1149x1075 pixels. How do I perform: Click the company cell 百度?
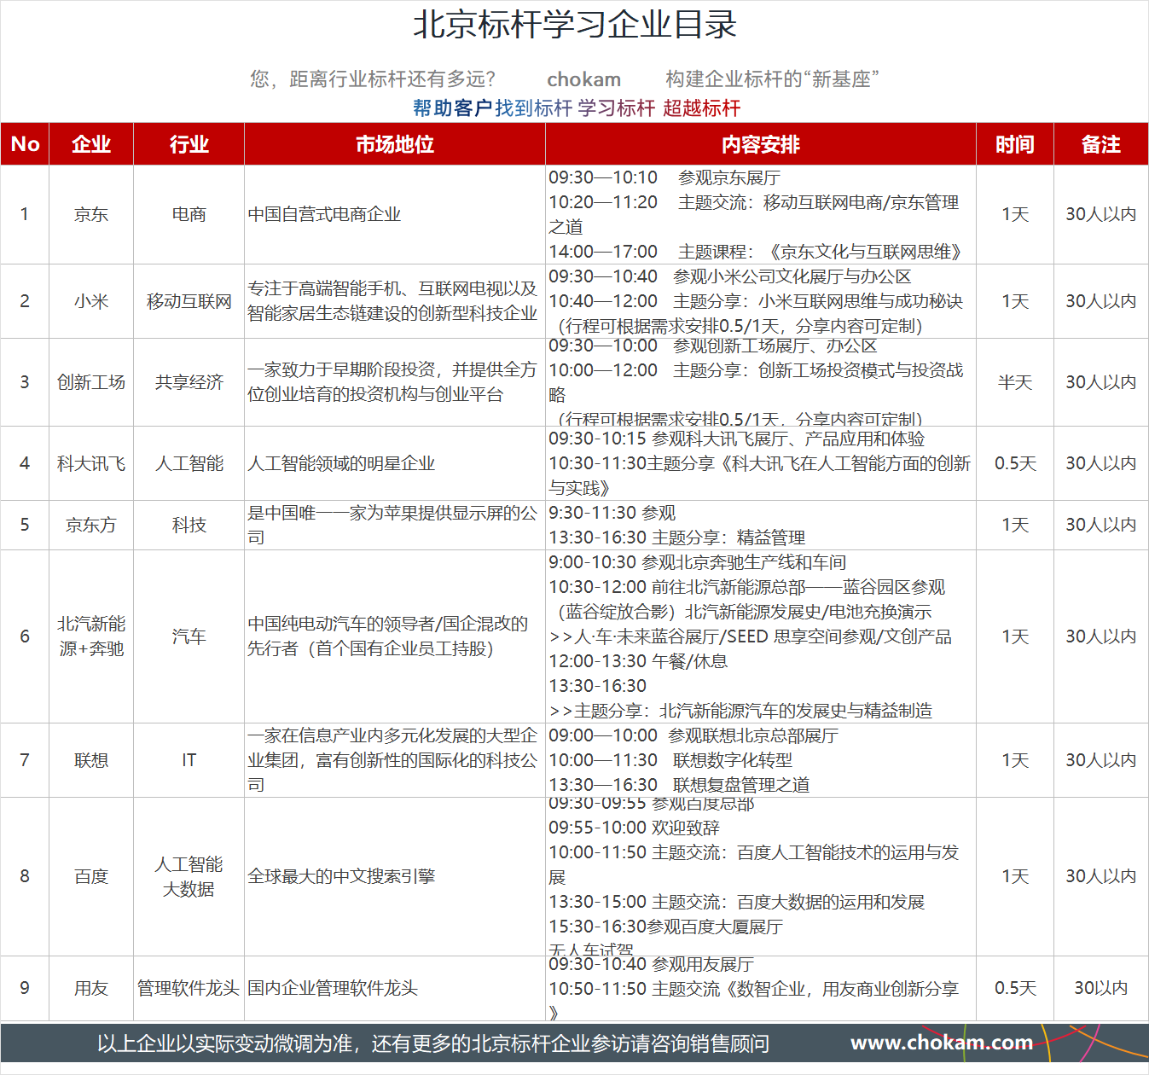(x=91, y=876)
